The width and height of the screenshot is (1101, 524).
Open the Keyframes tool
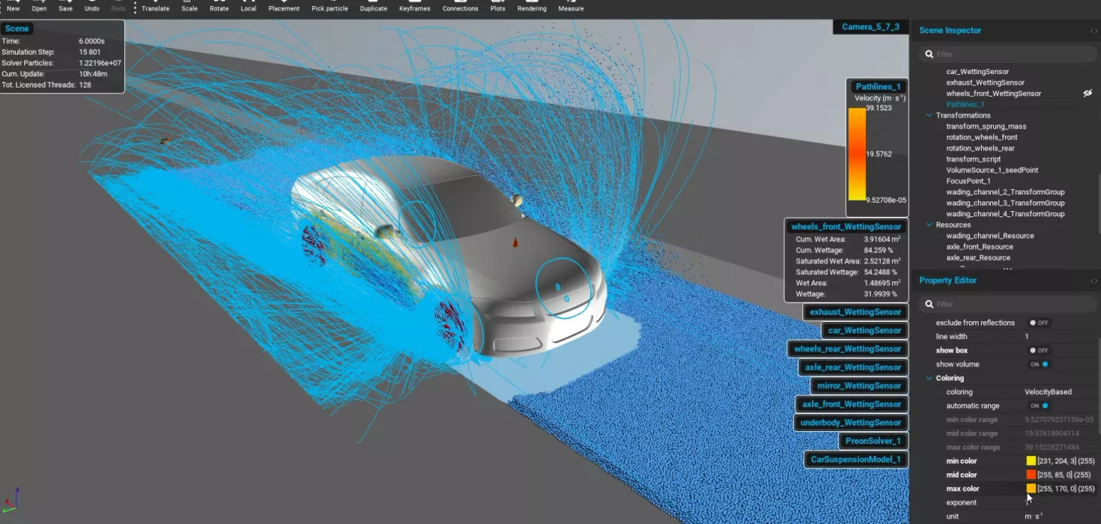(414, 7)
